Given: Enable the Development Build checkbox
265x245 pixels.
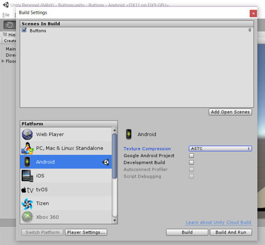Looking at the screenshot, I should click(191, 162).
